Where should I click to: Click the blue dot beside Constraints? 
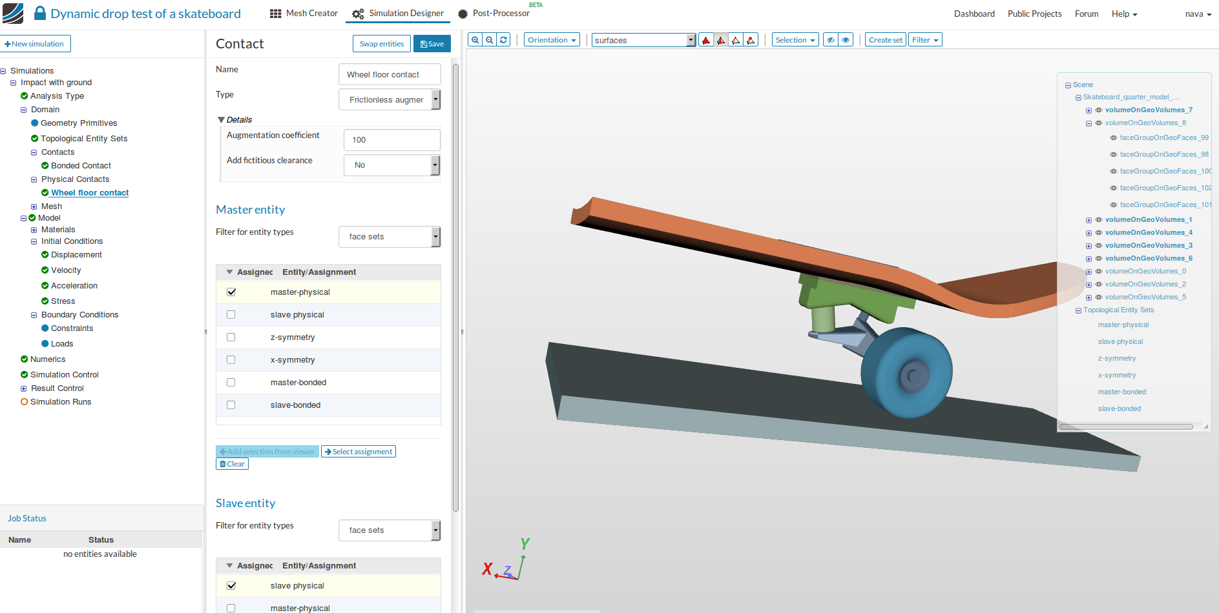[45, 328]
